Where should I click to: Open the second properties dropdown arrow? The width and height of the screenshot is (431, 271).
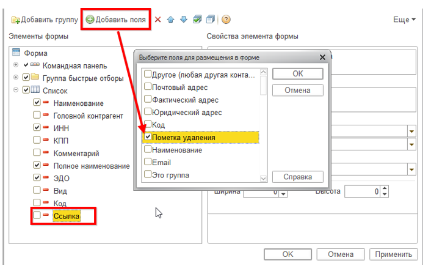411,144
